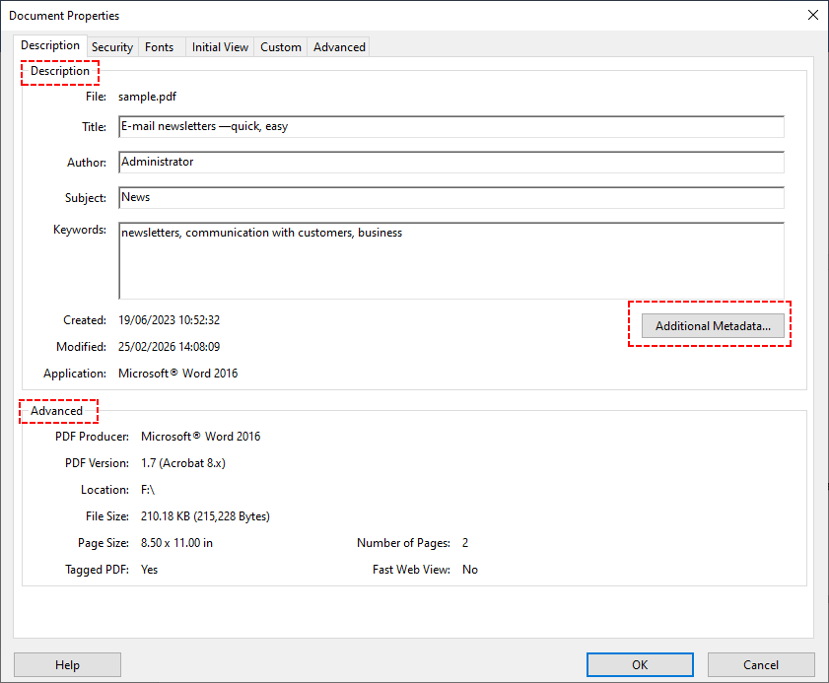This screenshot has height=683, width=829.
Task: Confirm document properties with OK
Action: pyautogui.click(x=639, y=664)
